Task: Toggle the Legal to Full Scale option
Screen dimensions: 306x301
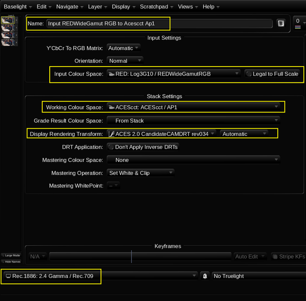Action: (x=272, y=74)
